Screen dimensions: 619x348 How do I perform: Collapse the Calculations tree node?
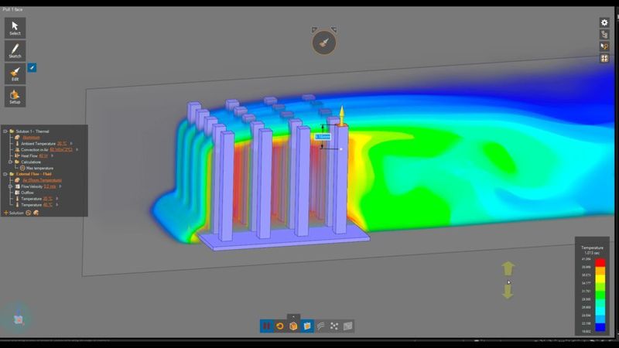(11, 162)
